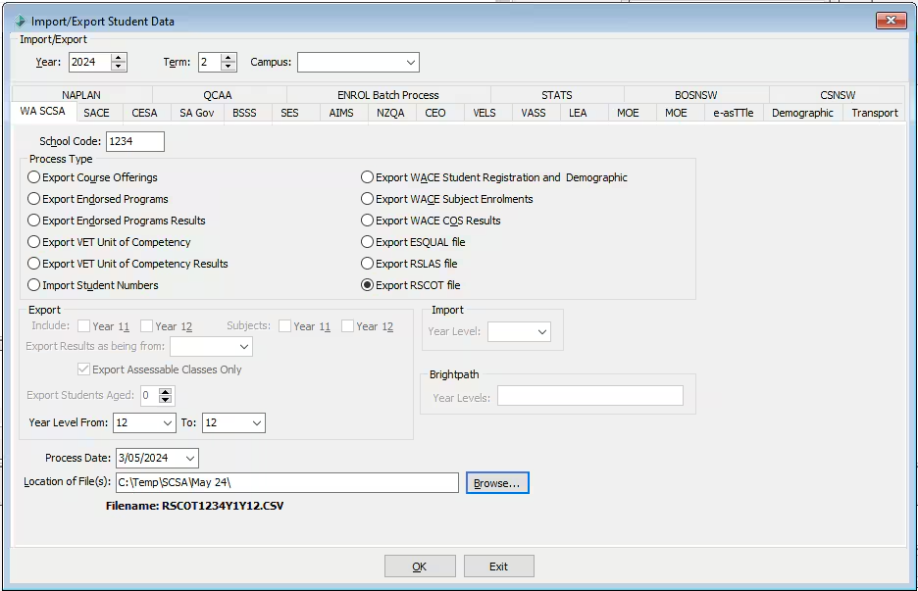Switch to the NAPLAN tab

(x=80, y=95)
